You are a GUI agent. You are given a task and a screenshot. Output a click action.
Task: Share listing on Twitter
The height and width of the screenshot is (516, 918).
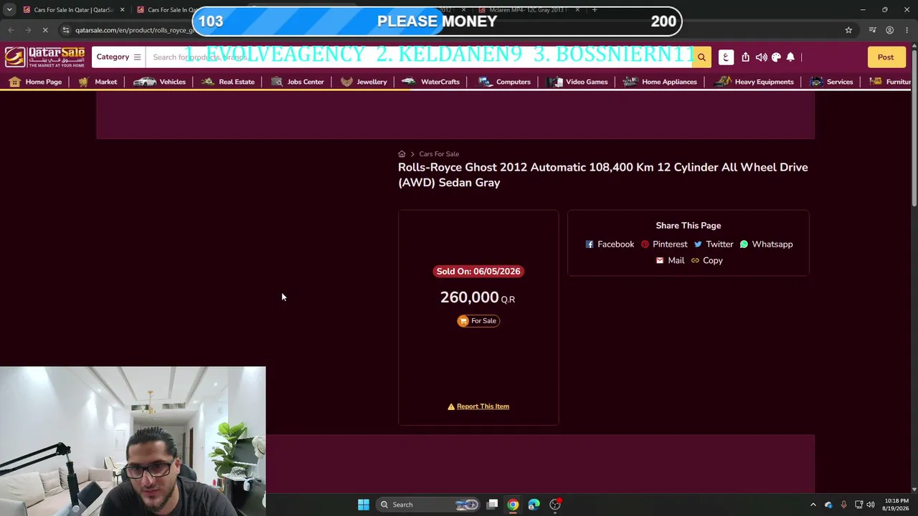[713, 244]
